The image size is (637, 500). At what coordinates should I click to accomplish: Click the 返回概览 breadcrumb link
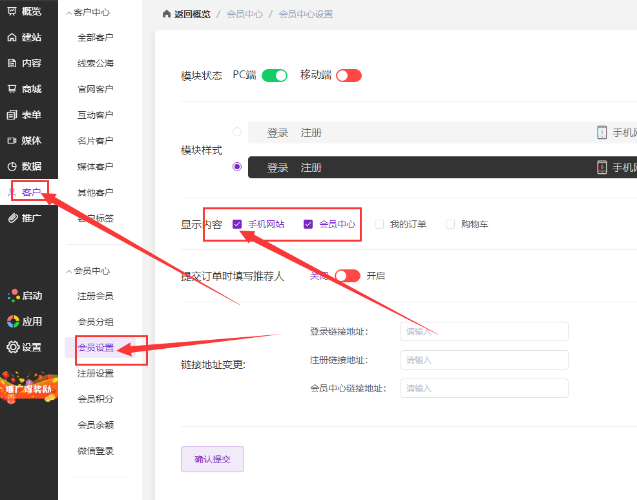186,14
